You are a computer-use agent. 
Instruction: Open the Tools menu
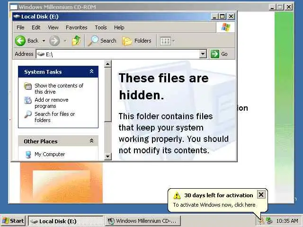101,27
